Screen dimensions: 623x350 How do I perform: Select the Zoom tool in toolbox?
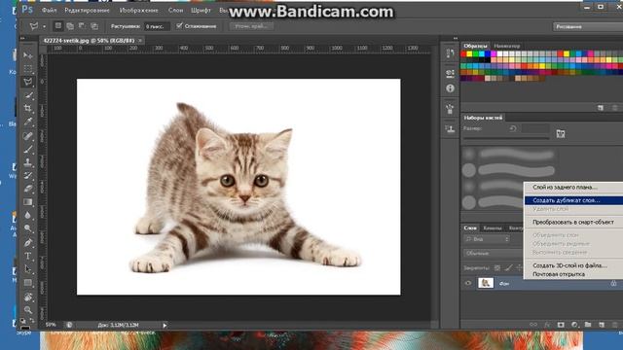[27, 310]
